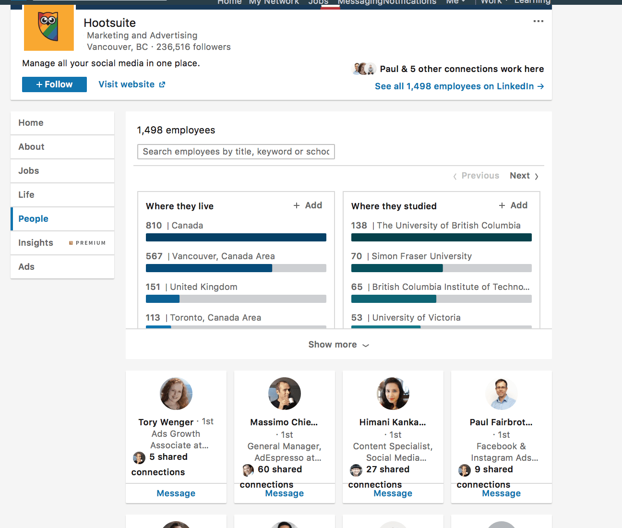The height and width of the screenshot is (528, 622).
Task: Click the Massimo Chie... name
Action: (x=284, y=422)
